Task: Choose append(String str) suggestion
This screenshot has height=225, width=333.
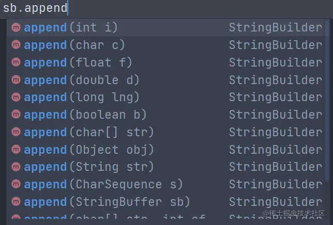Action: tap(89, 167)
